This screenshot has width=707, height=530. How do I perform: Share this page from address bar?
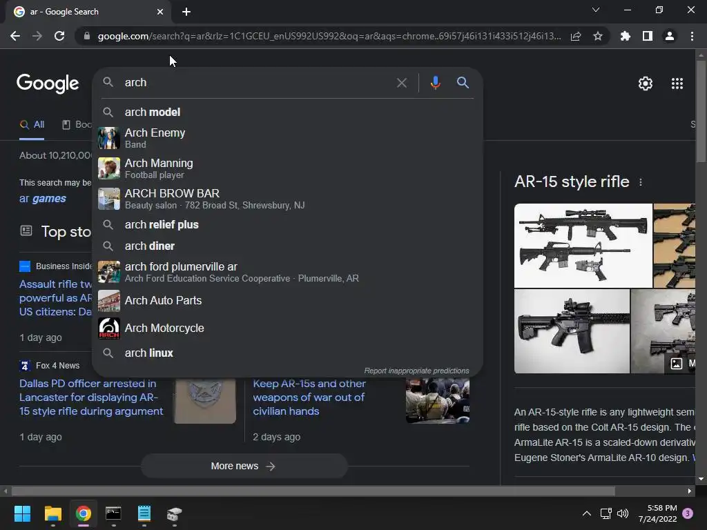576,36
